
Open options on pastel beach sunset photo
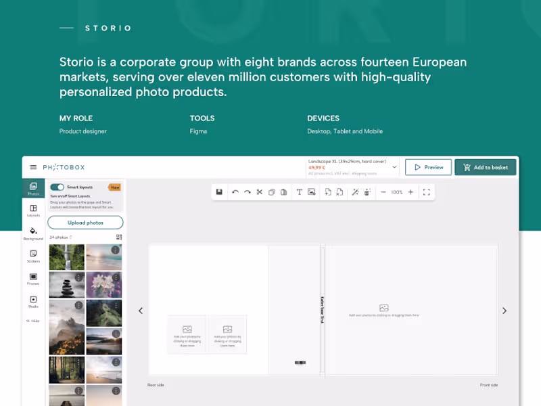click(116, 250)
